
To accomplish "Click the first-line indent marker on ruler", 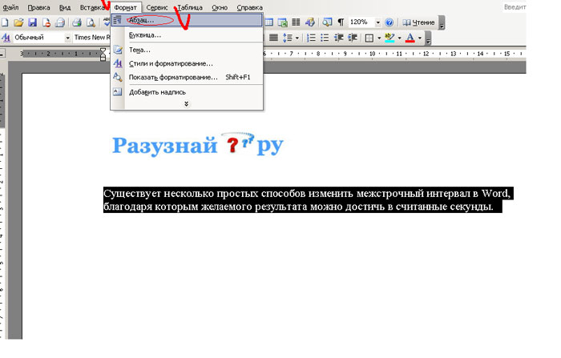I will point(103,50).
